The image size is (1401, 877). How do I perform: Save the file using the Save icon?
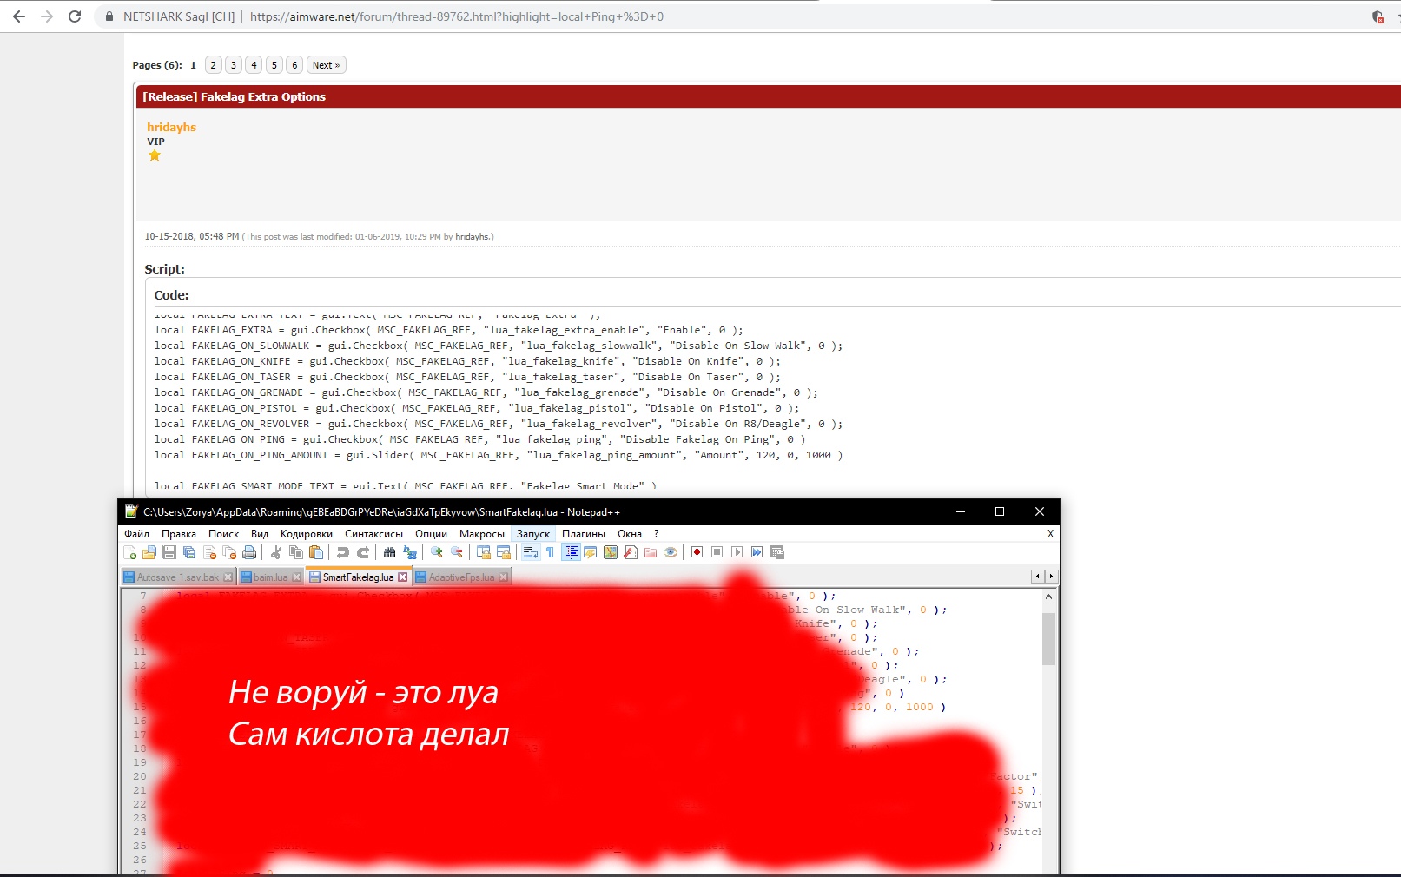[169, 552]
